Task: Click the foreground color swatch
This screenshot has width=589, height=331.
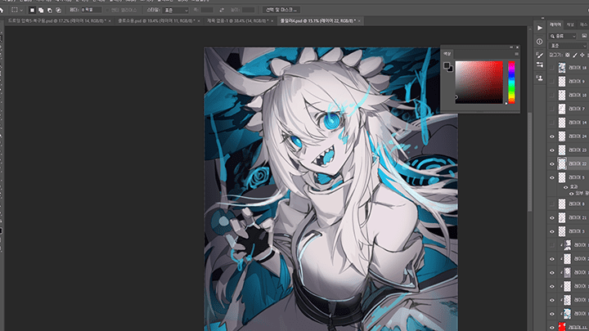Action: (447, 65)
